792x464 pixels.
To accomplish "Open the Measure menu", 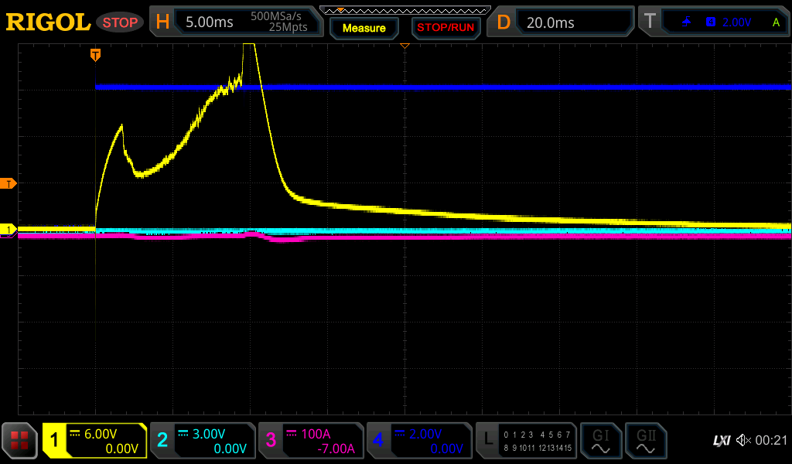I will (x=364, y=28).
